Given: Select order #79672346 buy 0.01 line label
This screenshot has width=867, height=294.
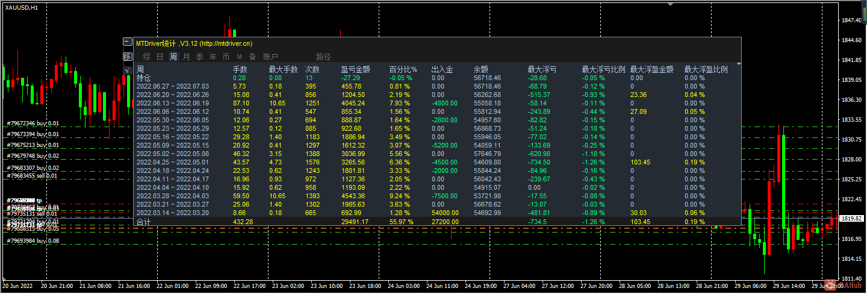Looking at the screenshot, I should coord(33,124).
